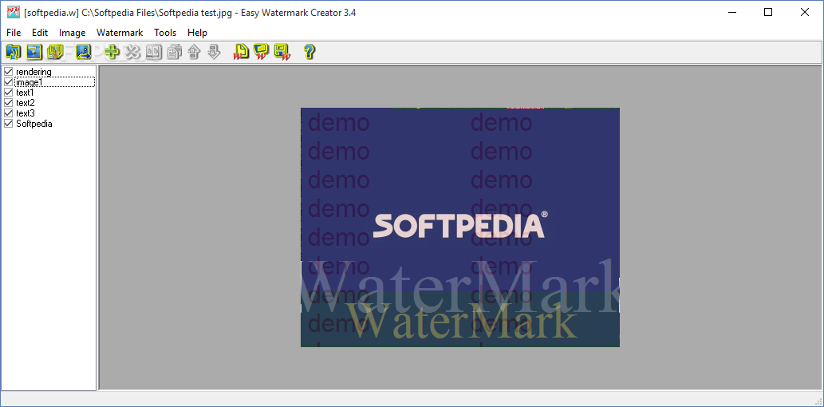Screen dimensions: 824x407
Task: Open the Edit menu
Action: tap(40, 33)
